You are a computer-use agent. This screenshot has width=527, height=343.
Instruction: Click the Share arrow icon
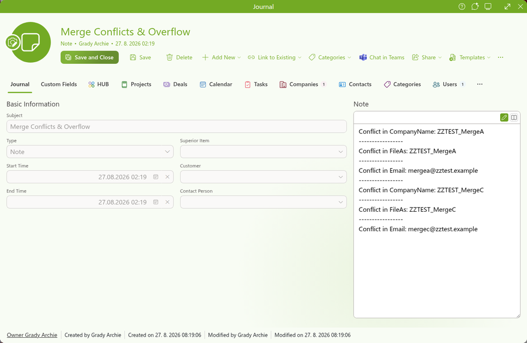pyautogui.click(x=415, y=57)
